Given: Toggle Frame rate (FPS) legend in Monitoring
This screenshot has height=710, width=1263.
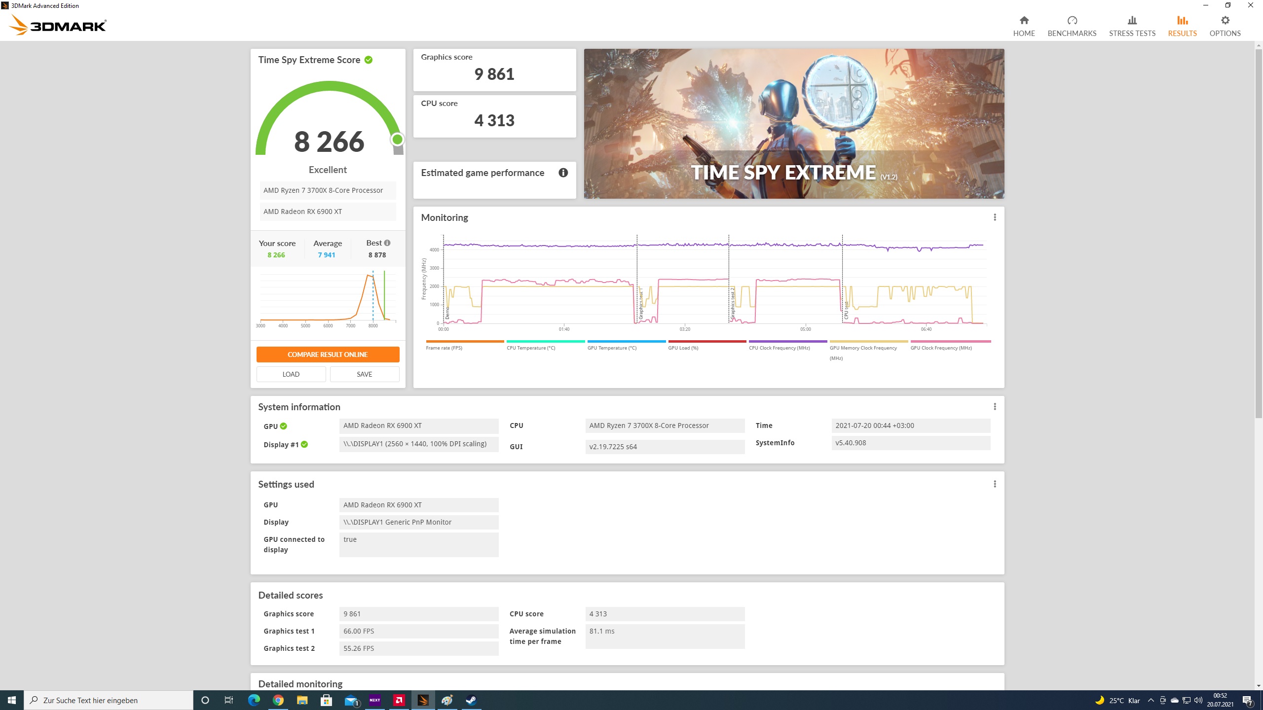Looking at the screenshot, I should (444, 348).
